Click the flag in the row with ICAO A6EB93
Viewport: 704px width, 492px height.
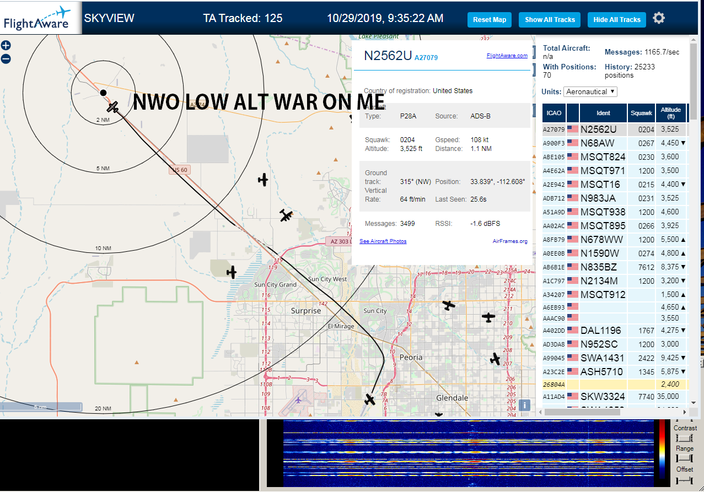click(573, 307)
